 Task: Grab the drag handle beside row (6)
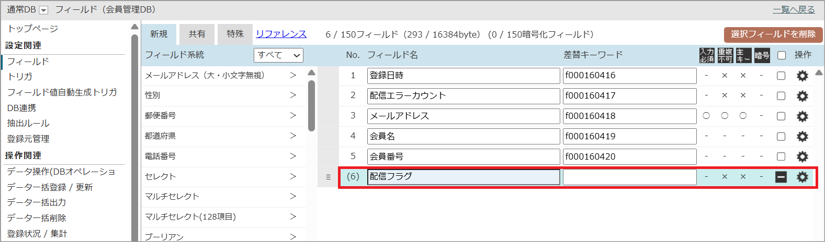point(328,177)
